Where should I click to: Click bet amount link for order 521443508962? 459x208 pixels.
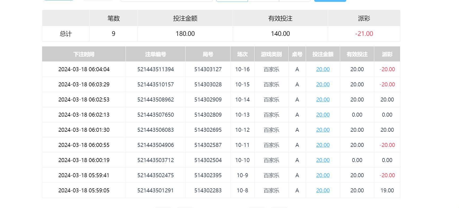coord(323,100)
